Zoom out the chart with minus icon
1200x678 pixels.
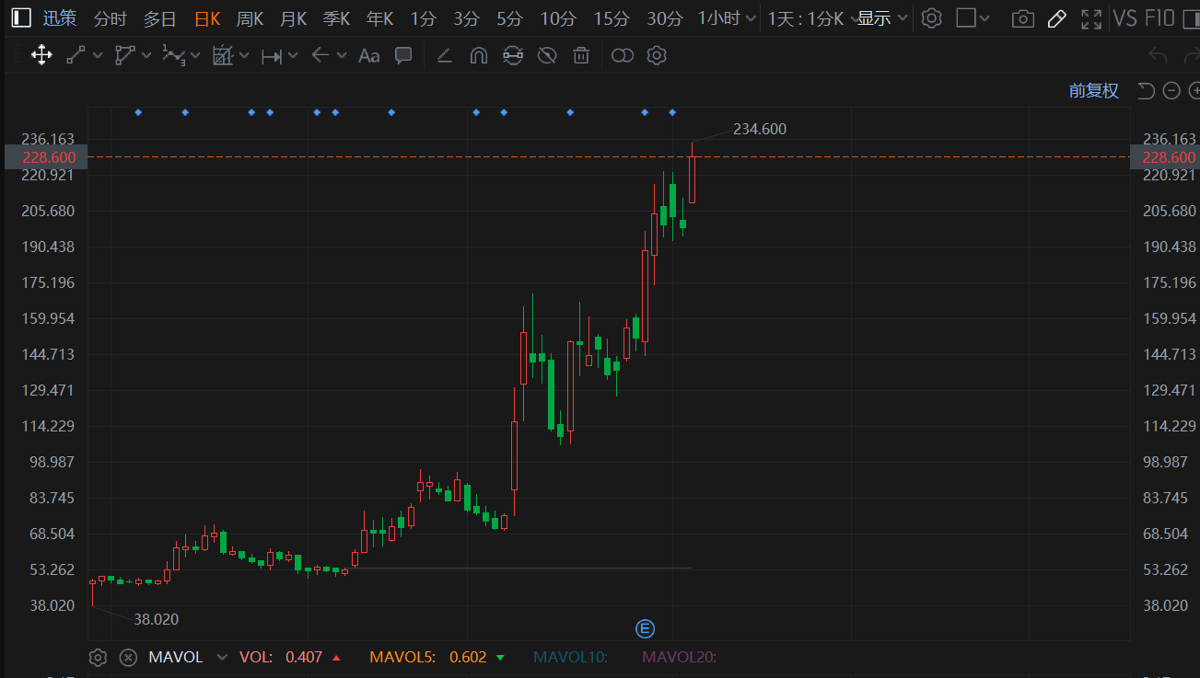[1171, 90]
